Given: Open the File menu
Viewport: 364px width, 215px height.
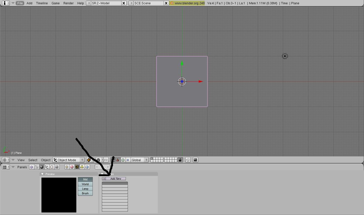Looking at the screenshot, I should coord(20,3).
